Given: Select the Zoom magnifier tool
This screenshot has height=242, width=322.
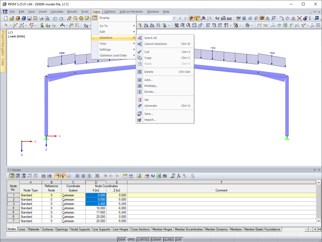Looking at the screenshot, I should pyautogui.click(x=183, y=25).
